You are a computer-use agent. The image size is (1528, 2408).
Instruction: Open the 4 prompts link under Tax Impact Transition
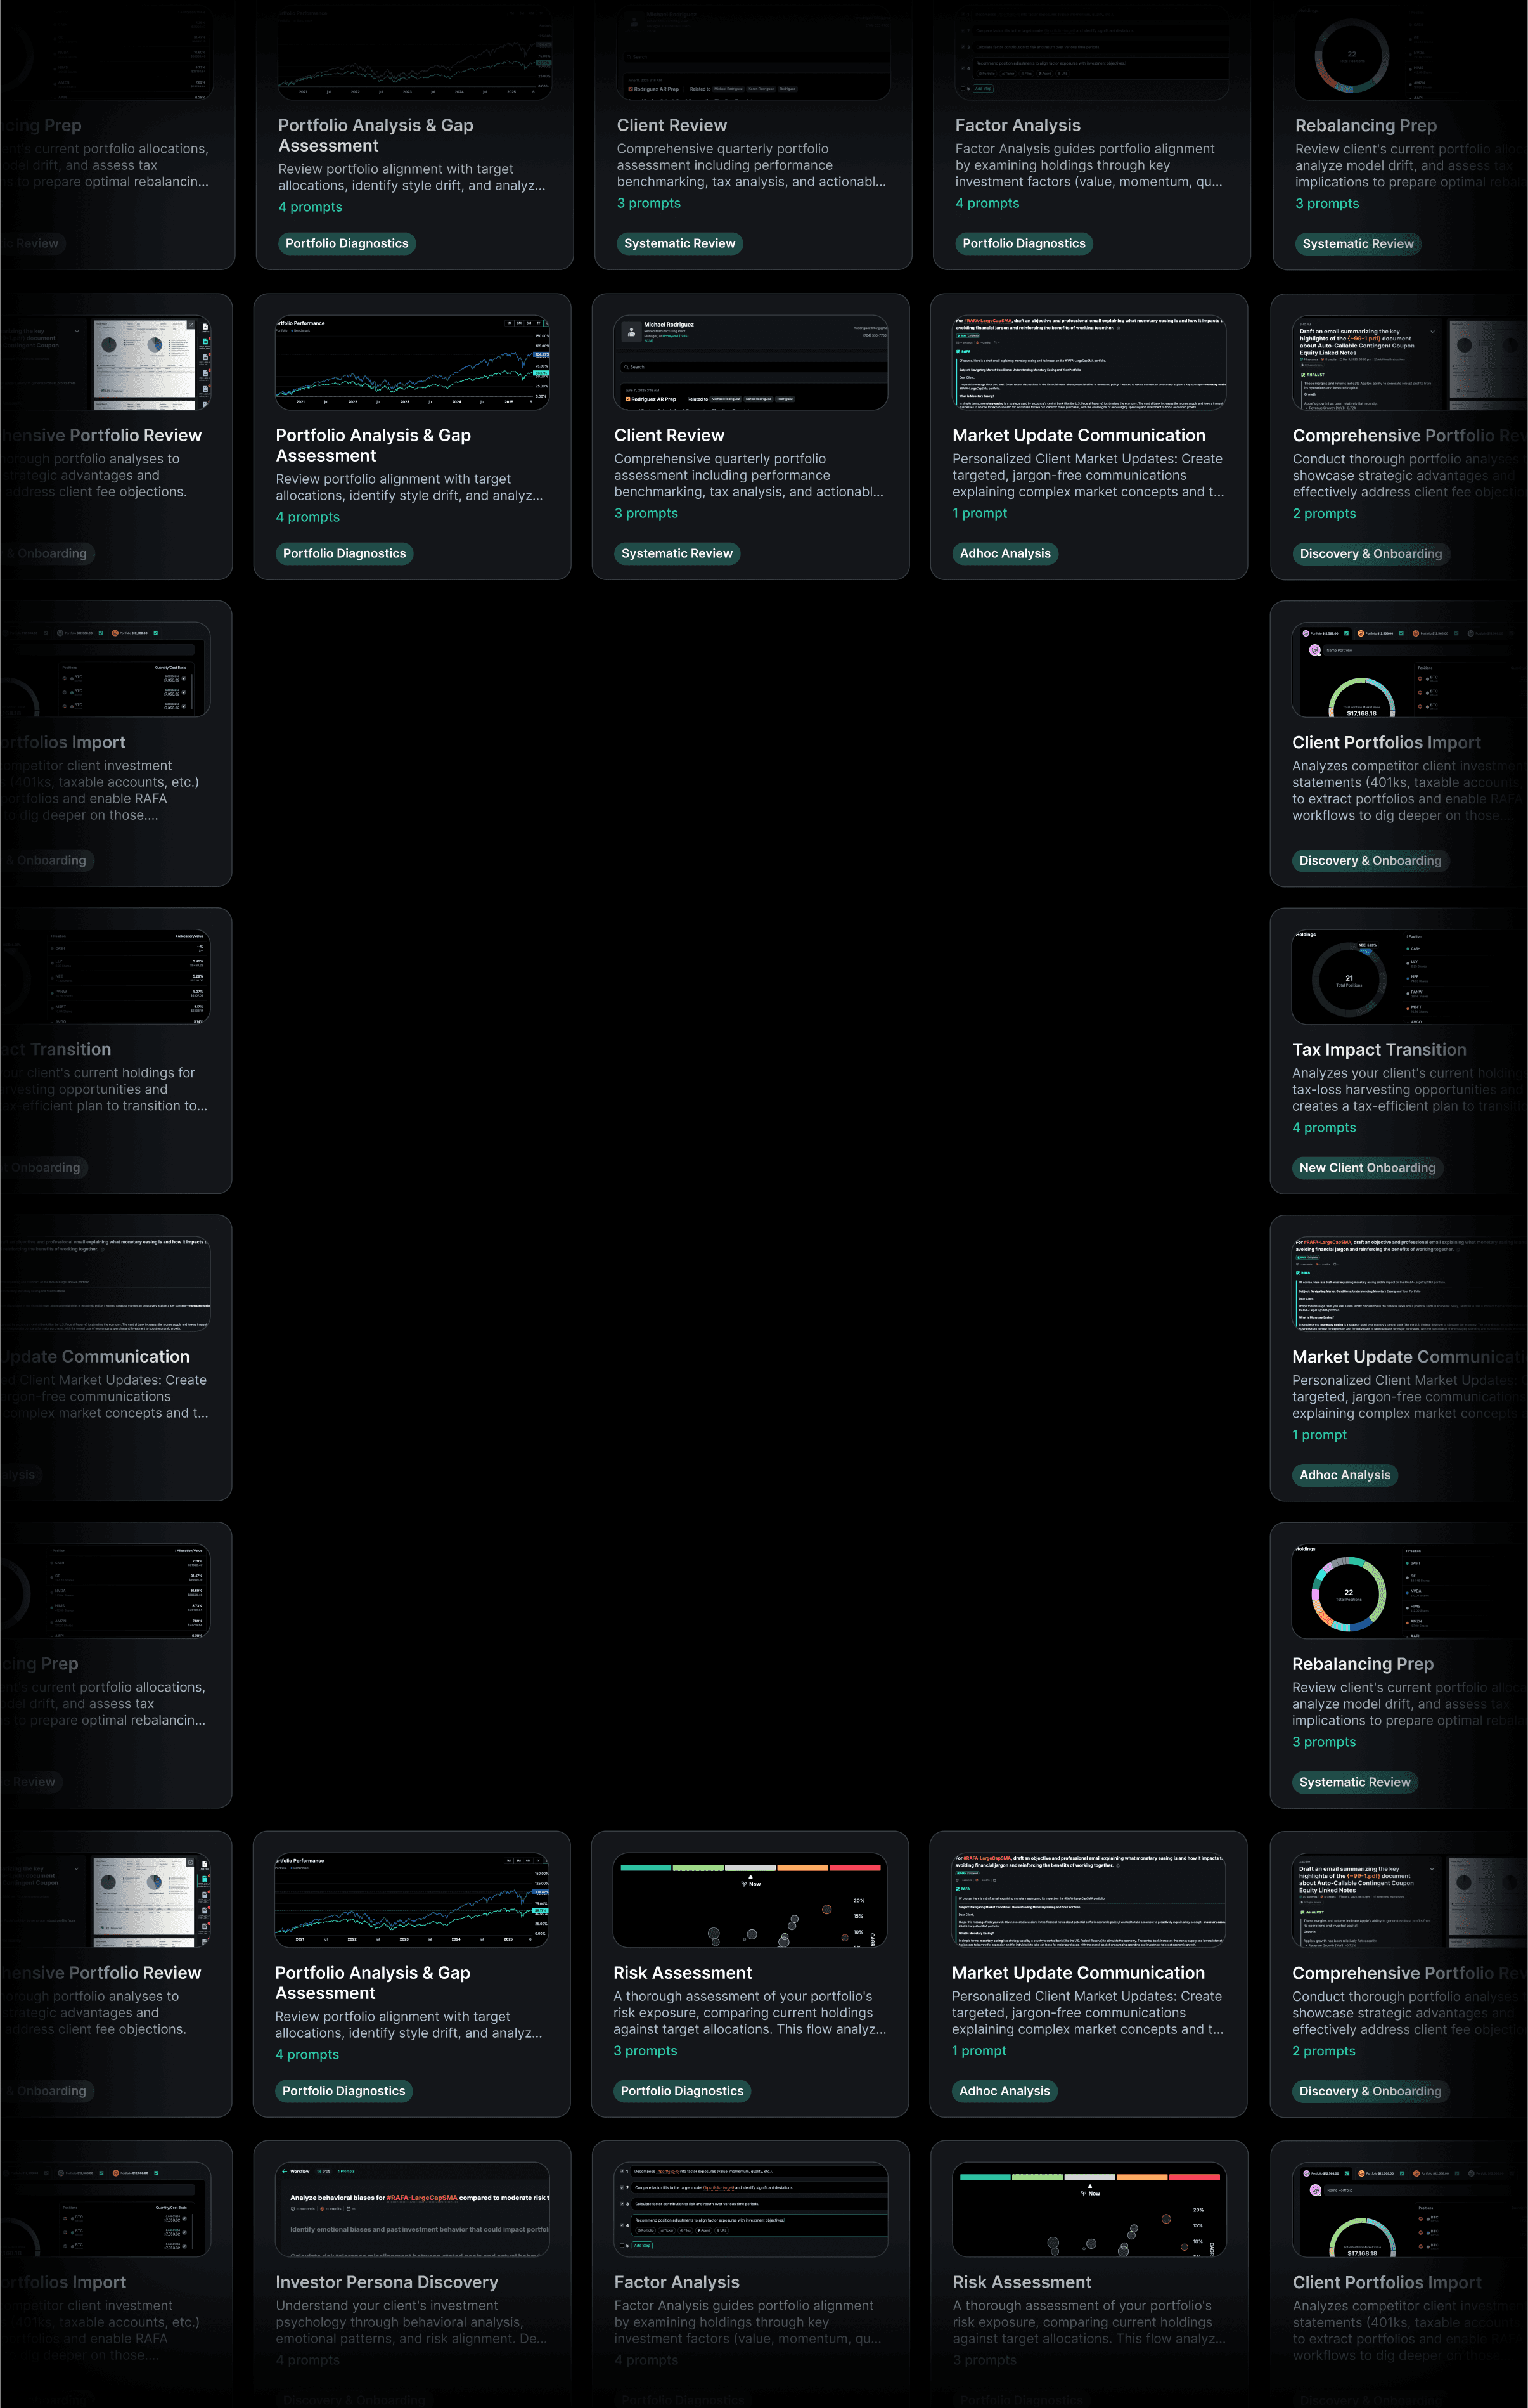pos(1323,1127)
